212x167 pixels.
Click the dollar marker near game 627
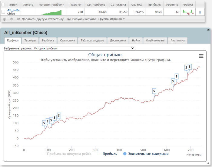(x=173, y=81)
